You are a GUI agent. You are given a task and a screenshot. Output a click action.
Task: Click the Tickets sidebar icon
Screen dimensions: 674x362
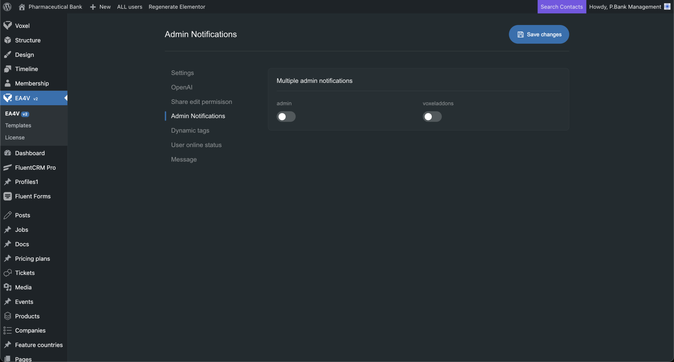pyautogui.click(x=8, y=273)
